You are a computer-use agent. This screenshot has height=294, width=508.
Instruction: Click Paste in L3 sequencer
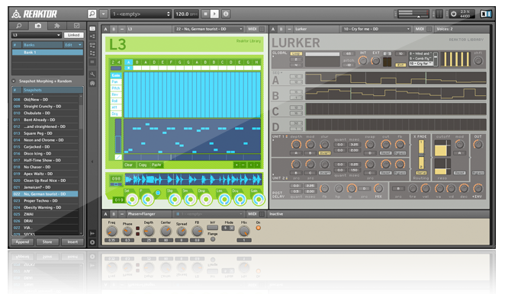pos(156,165)
